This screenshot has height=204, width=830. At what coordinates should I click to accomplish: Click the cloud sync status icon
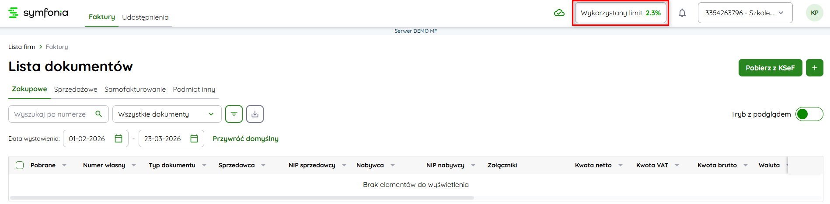click(x=559, y=13)
